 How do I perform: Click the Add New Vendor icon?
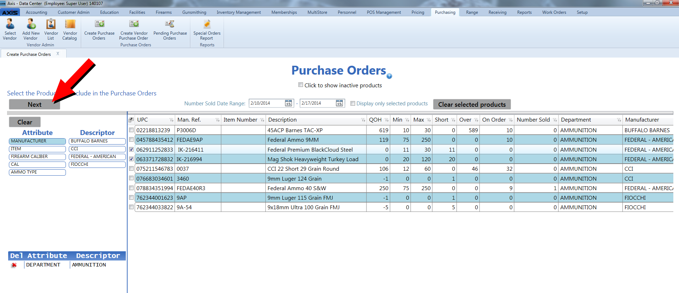[x=31, y=29]
